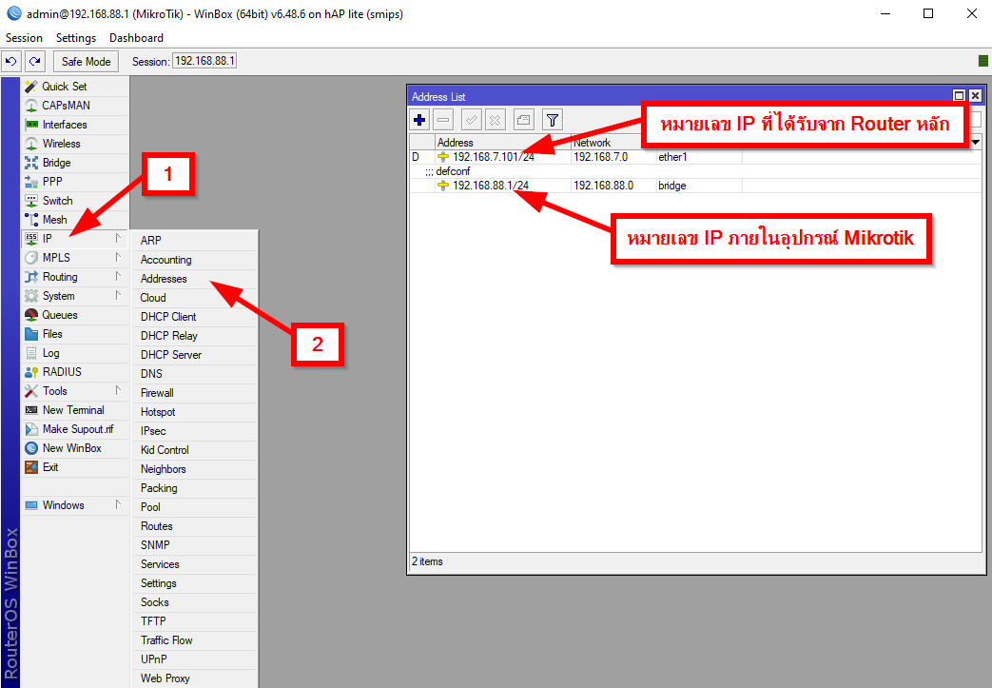This screenshot has width=992, height=688.
Task: Open CAPsMAN from sidebar
Action: tap(74, 105)
